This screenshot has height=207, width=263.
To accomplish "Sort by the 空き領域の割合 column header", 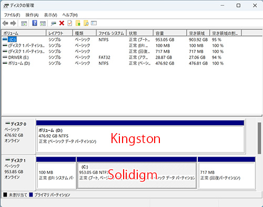I will pyautogui.click(x=226, y=33).
